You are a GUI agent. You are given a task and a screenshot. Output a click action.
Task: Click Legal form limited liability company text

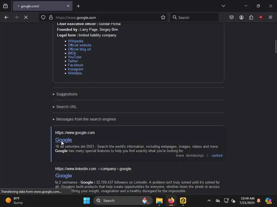87,35
